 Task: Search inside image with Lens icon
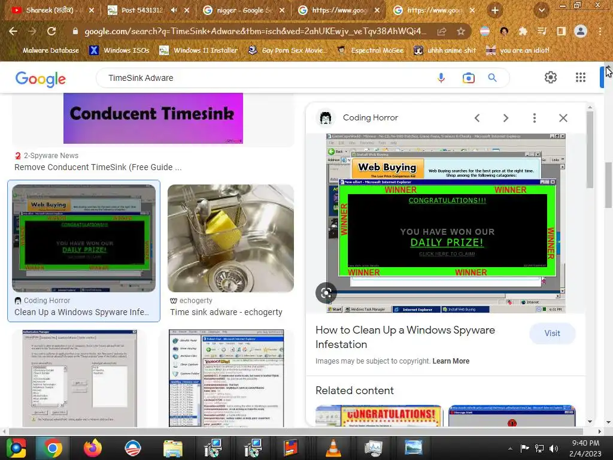(326, 292)
